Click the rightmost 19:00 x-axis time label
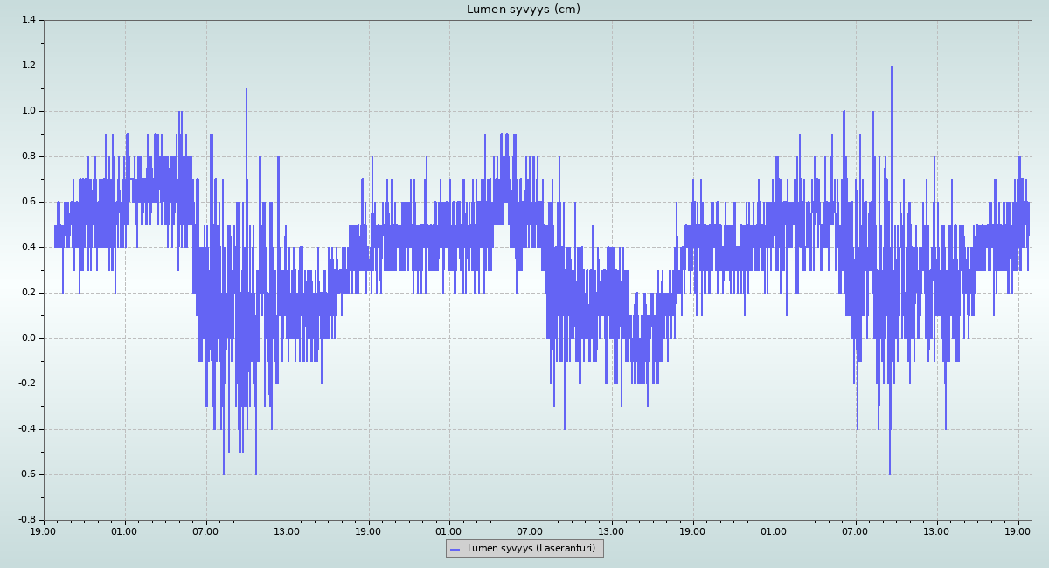 [x=1018, y=530]
